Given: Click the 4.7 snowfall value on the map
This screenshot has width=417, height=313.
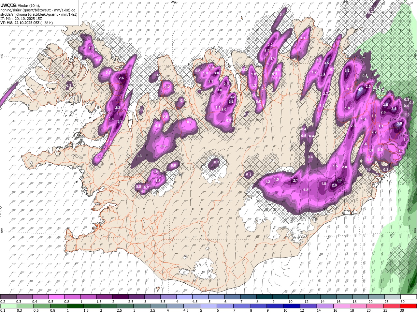Looking at the screenshot, I should [360, 89].
